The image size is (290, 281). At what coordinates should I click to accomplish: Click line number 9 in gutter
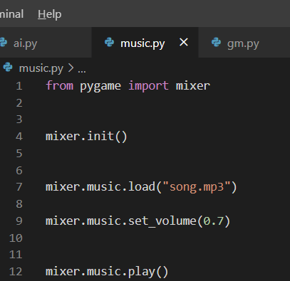pos(19,221)
